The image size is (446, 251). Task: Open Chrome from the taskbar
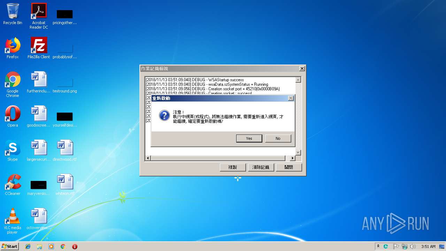point(63,246)
